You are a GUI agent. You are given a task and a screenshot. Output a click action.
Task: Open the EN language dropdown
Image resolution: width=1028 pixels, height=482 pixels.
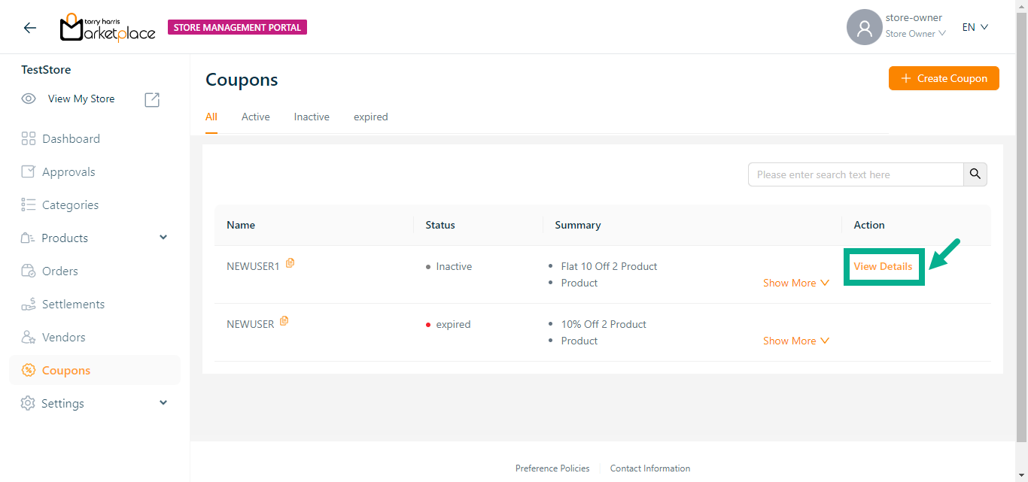click(x=975, y=27)
